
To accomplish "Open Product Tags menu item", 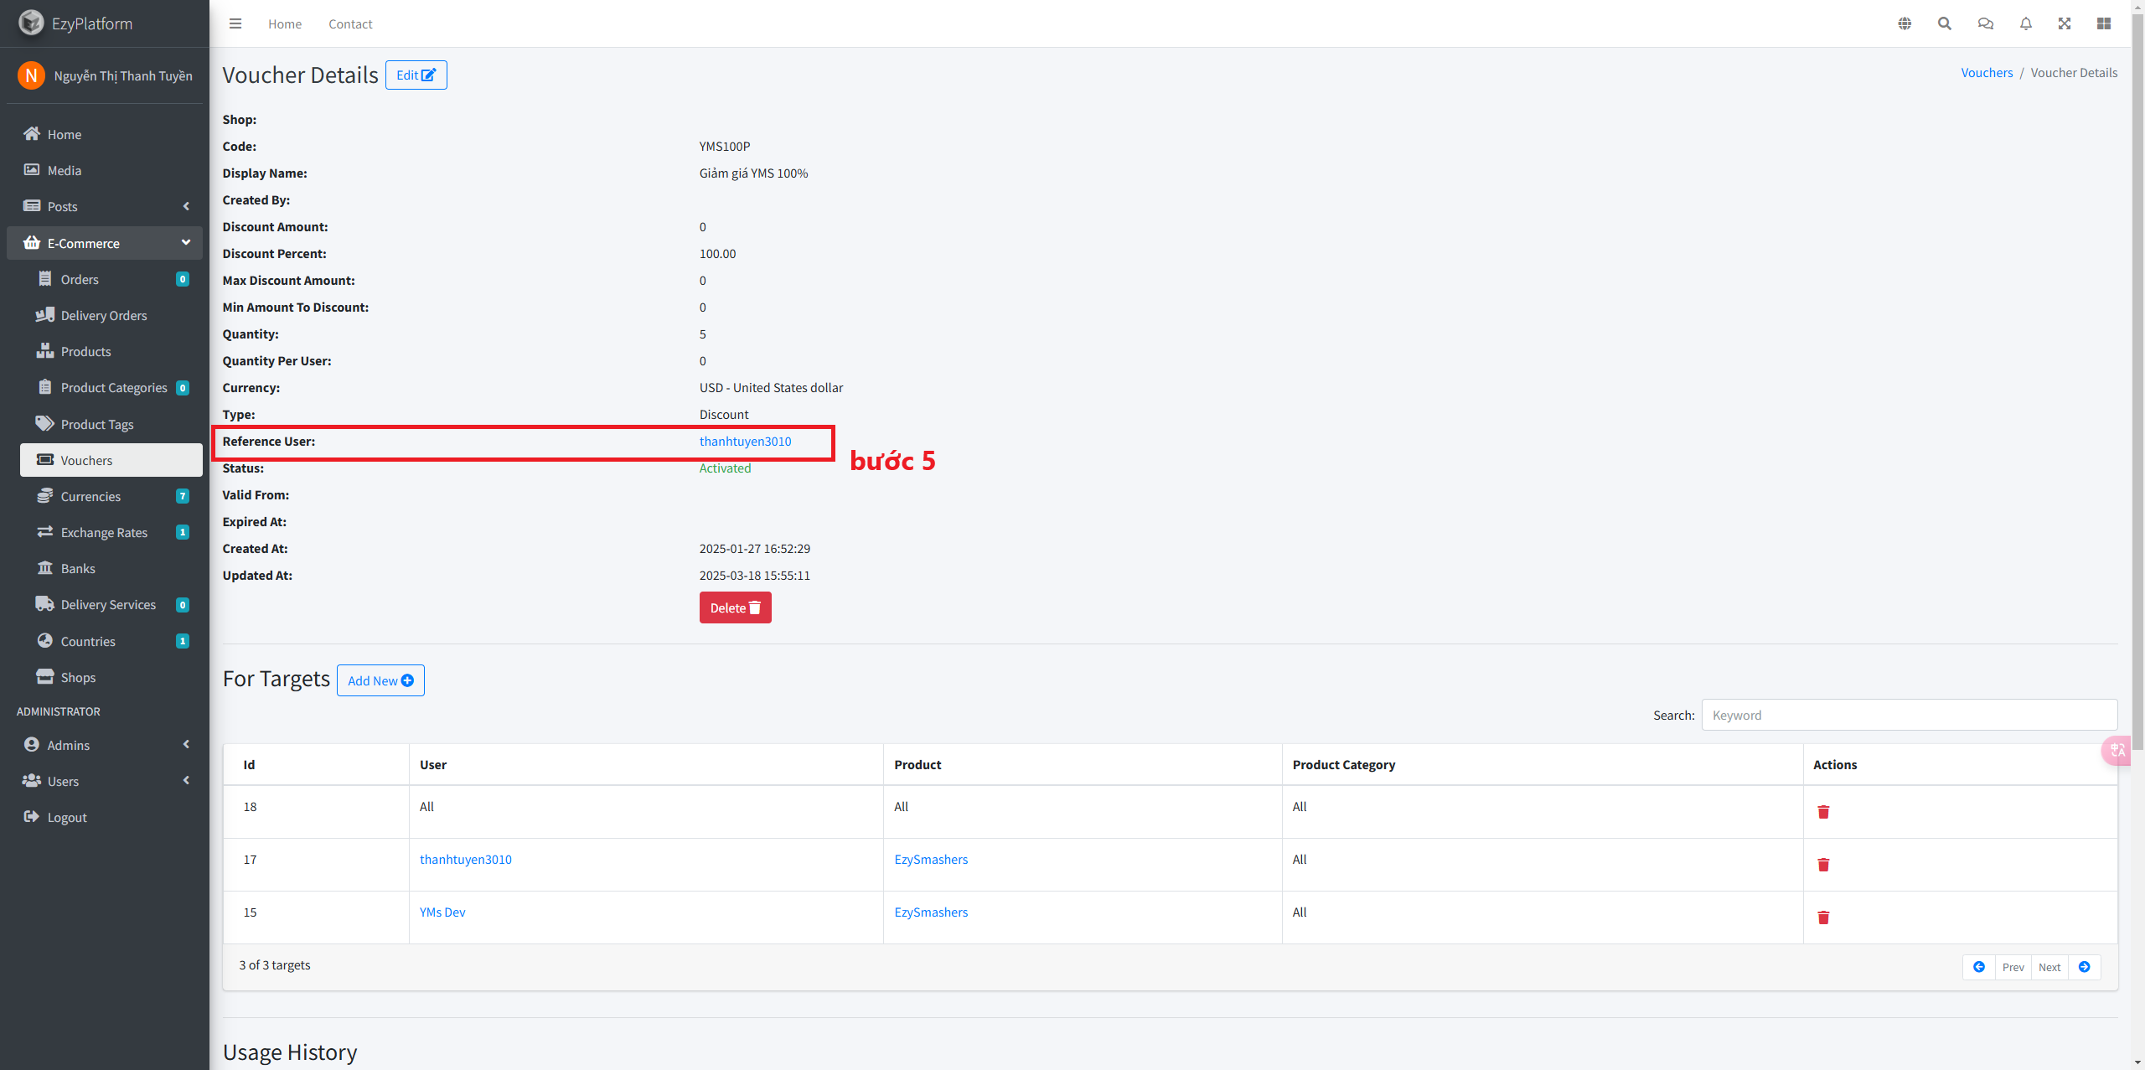I will (x=111, y=424).
